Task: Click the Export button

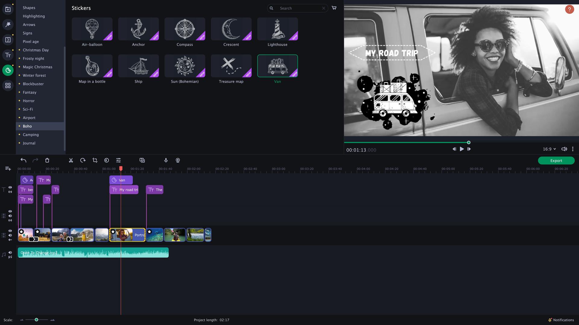Action: 556,160
